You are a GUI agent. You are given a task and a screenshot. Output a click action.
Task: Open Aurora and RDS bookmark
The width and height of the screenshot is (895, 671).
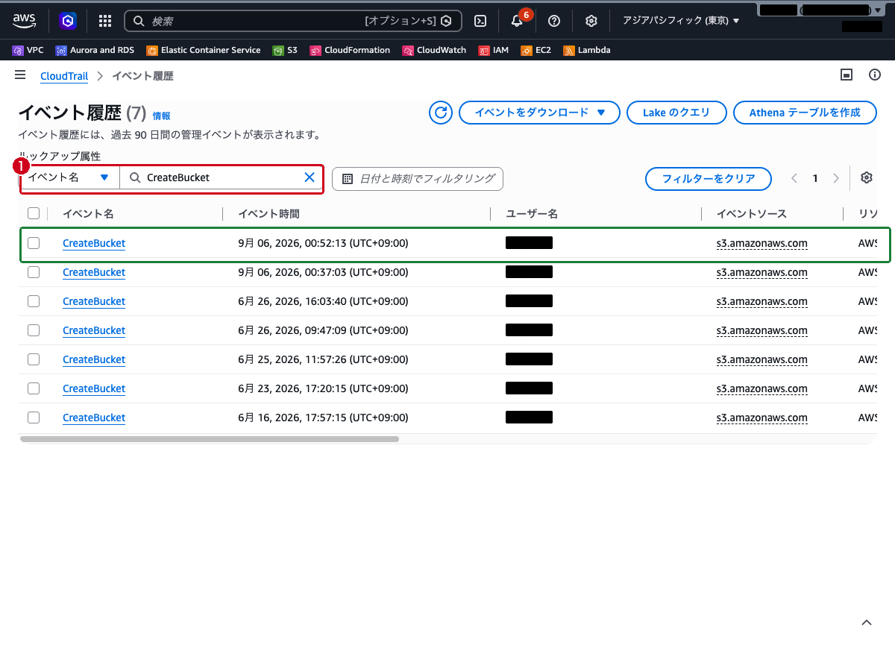tap(95, 50)
